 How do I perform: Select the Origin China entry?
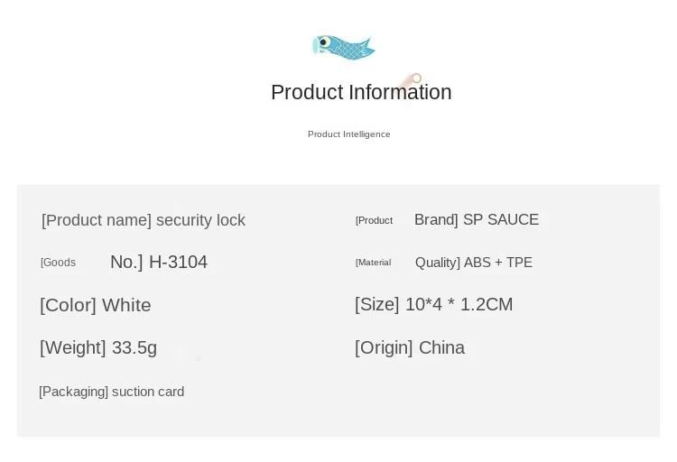[x=410, y=347]
